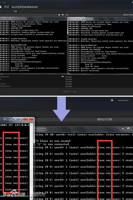Select the Dedicated Server list entry
The width and height of the screenshot is (133, 200).
(x=5, y=86)
